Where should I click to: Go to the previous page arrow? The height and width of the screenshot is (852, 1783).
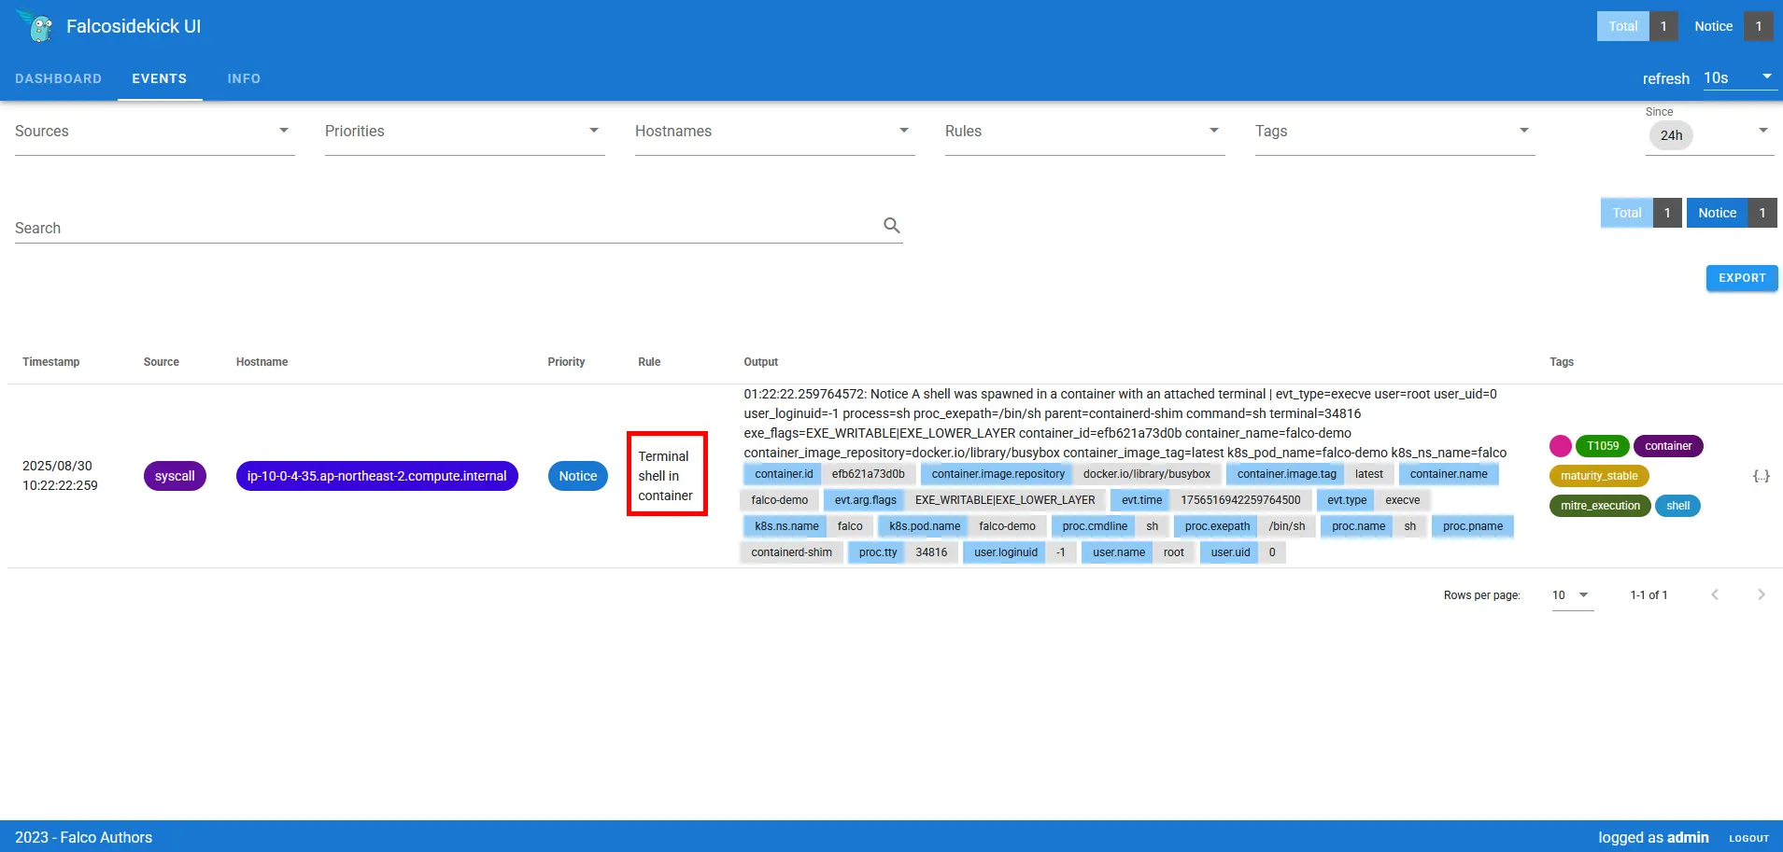point(1715,594)
